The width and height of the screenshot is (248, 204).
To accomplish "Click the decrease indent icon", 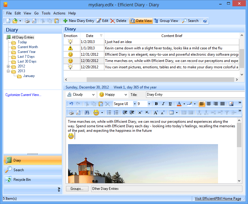I will tap(125, 113).
